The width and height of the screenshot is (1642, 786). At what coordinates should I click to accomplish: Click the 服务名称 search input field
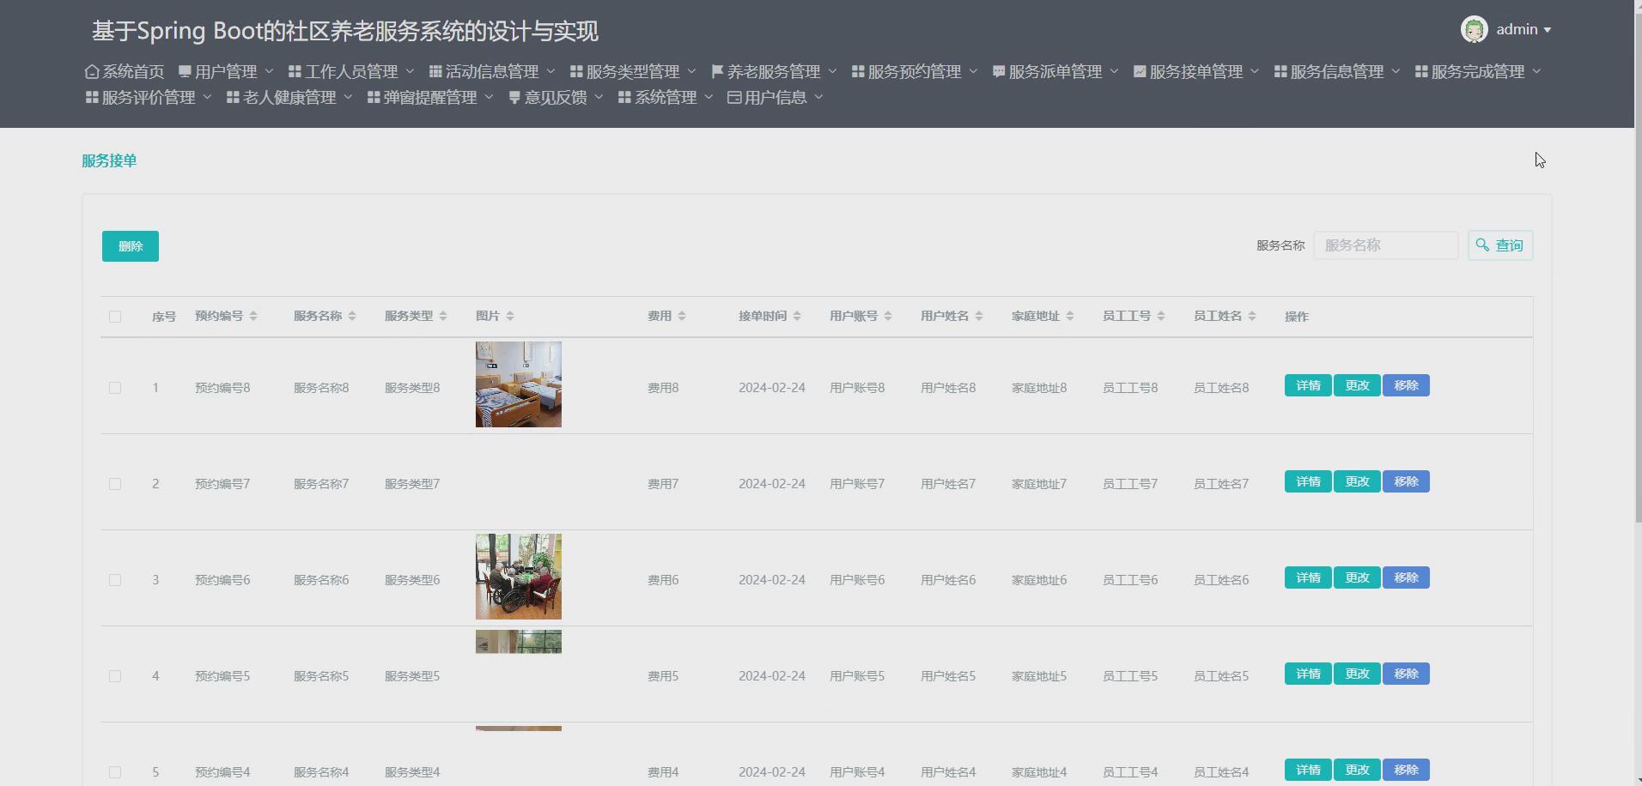1385,245
